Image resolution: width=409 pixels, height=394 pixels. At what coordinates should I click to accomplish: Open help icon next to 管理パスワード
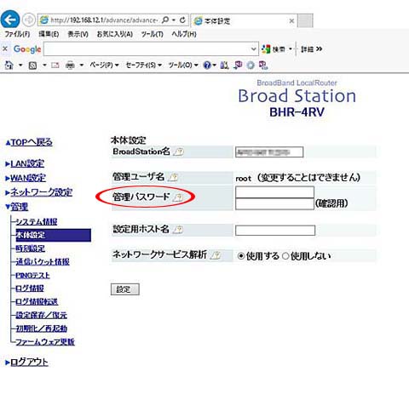[x=178, y=197]
